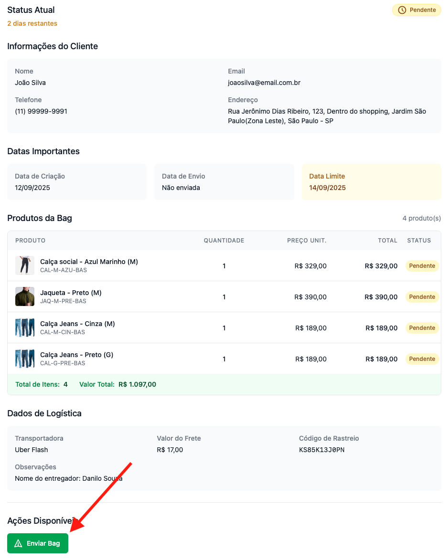Select the SKU text JAQ-M-PRE-BAS
This screenshot has width=448, height=560.
point(63,301)
